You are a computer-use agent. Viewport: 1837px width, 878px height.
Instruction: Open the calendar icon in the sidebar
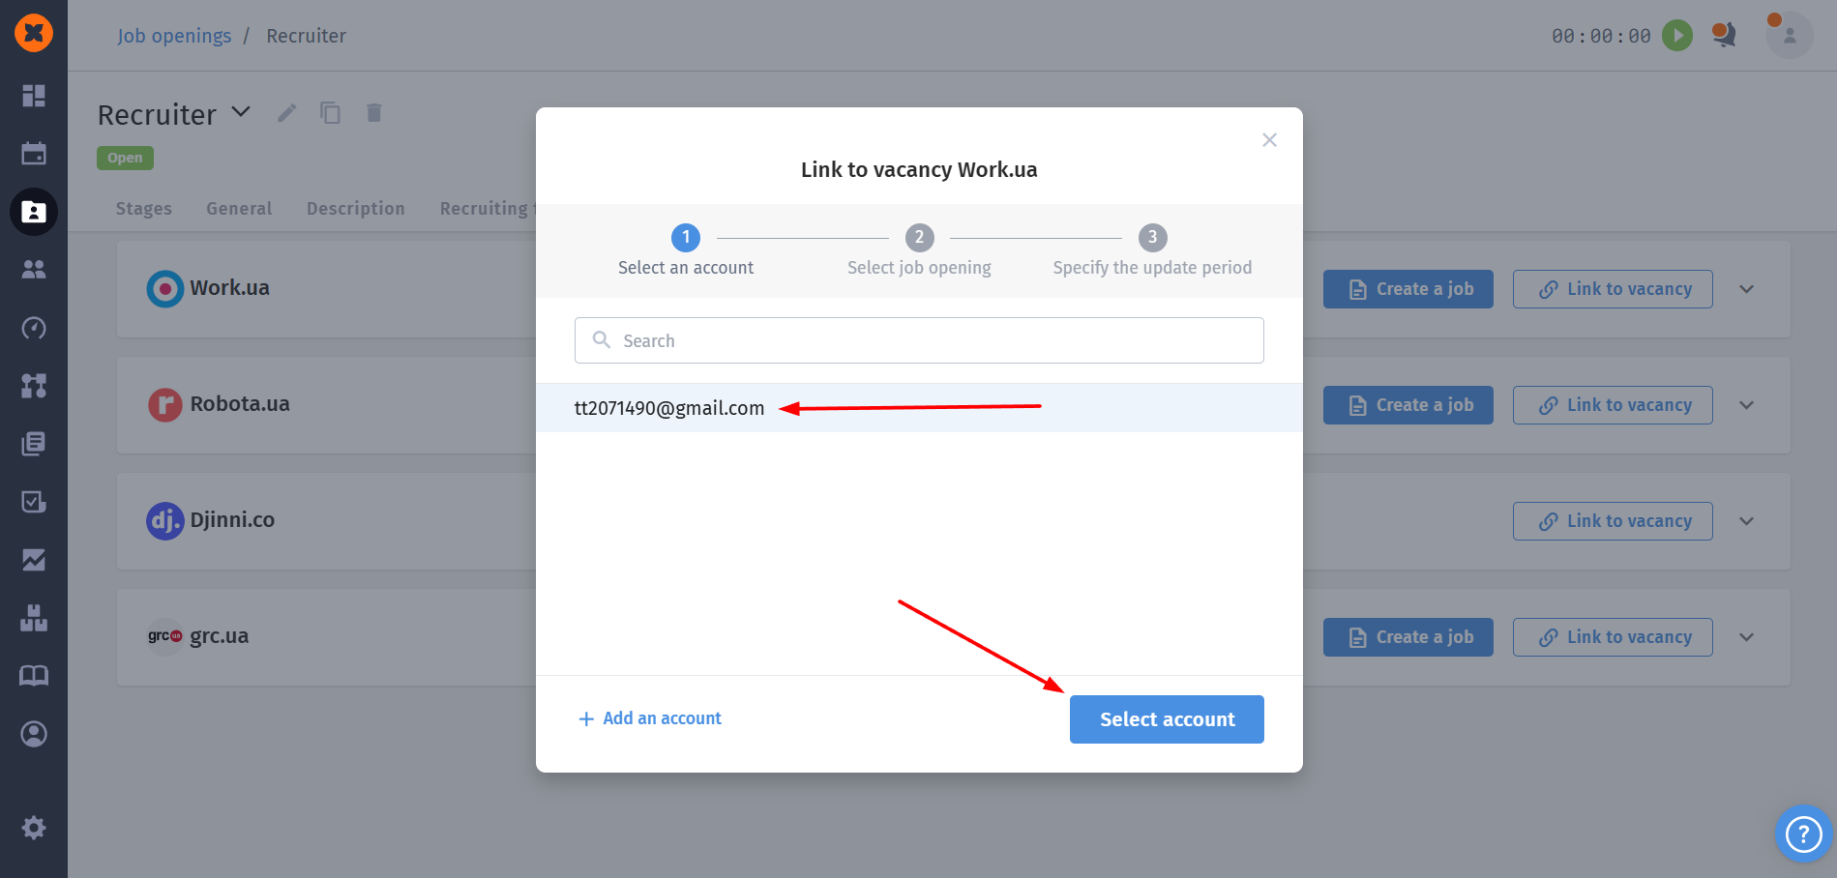(34, 154)
